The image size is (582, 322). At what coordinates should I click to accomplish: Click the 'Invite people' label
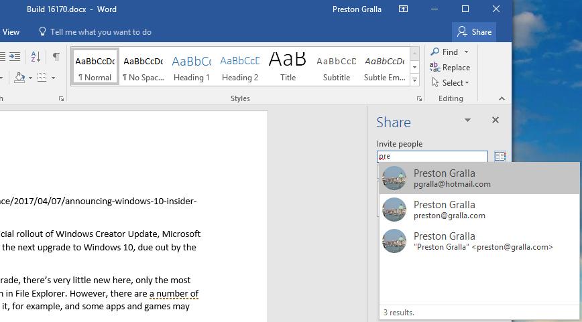(x=400, y=144)
